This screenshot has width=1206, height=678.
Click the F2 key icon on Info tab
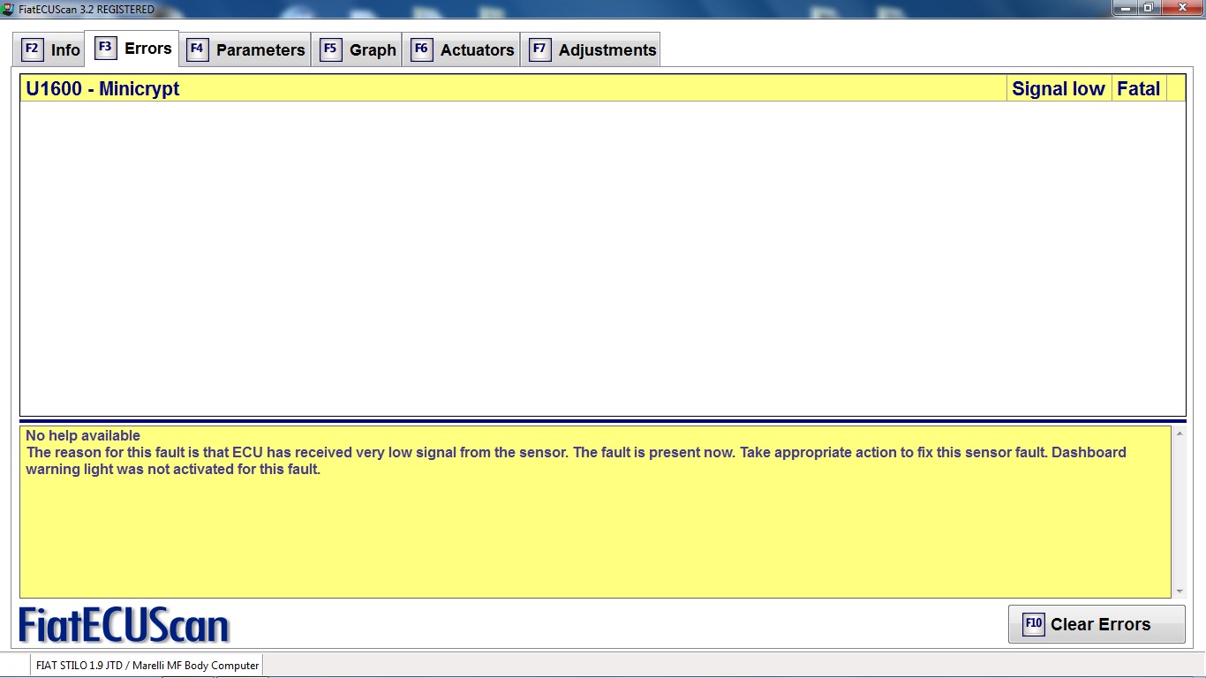tap(32, 49)
